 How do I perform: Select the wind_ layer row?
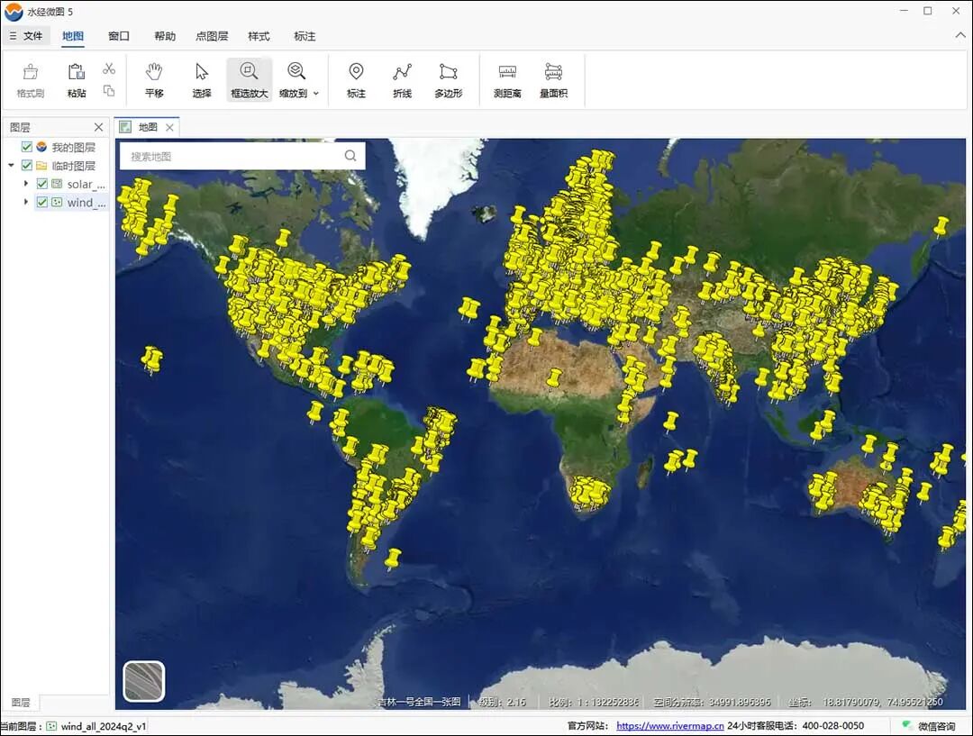click(x=71, y=202)
